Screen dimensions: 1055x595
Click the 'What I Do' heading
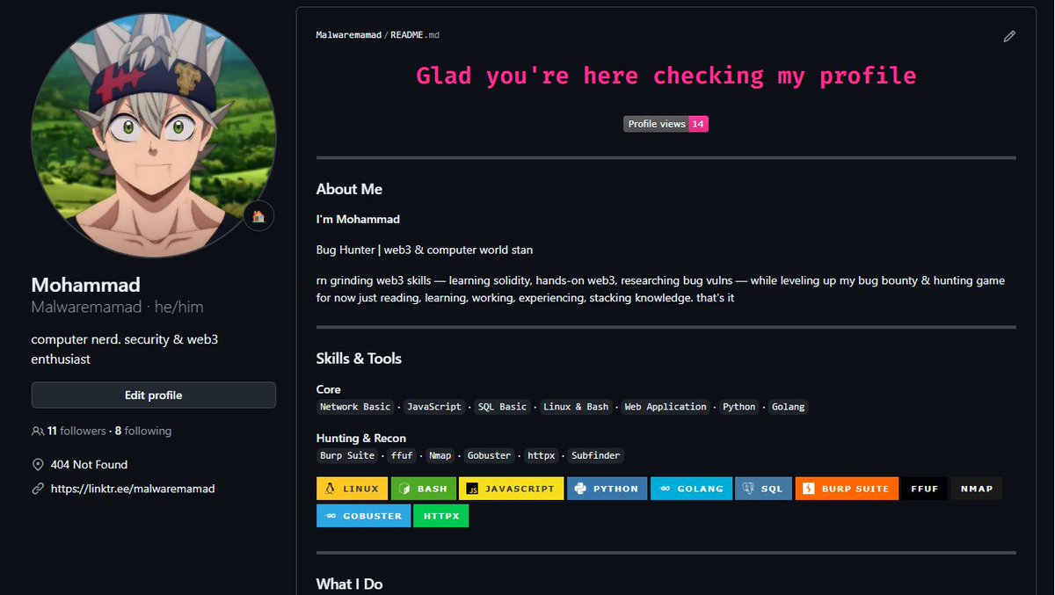pos(349,584)
